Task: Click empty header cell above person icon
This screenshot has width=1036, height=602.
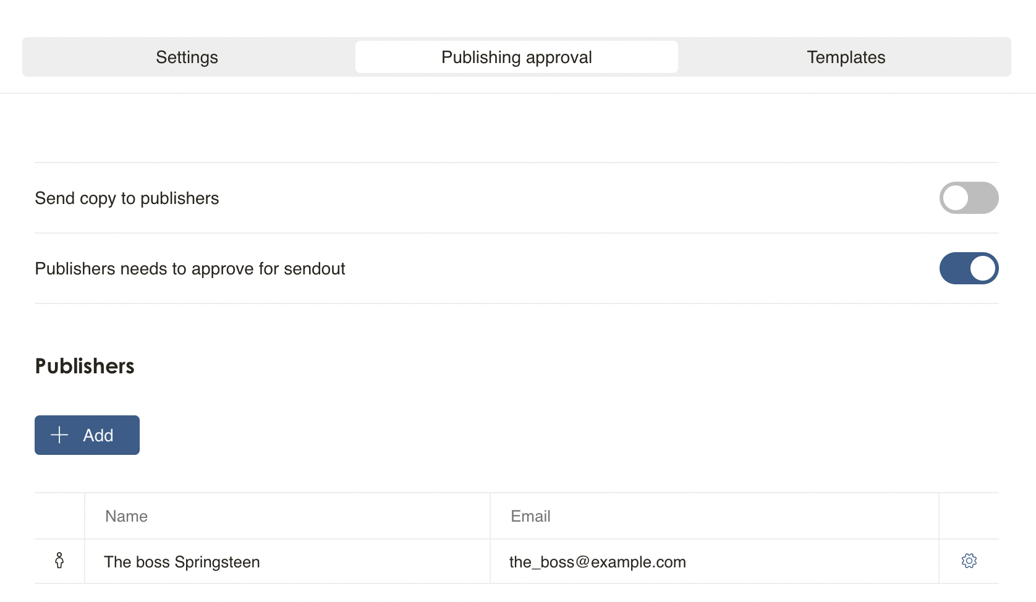Action: click(59, 516)
